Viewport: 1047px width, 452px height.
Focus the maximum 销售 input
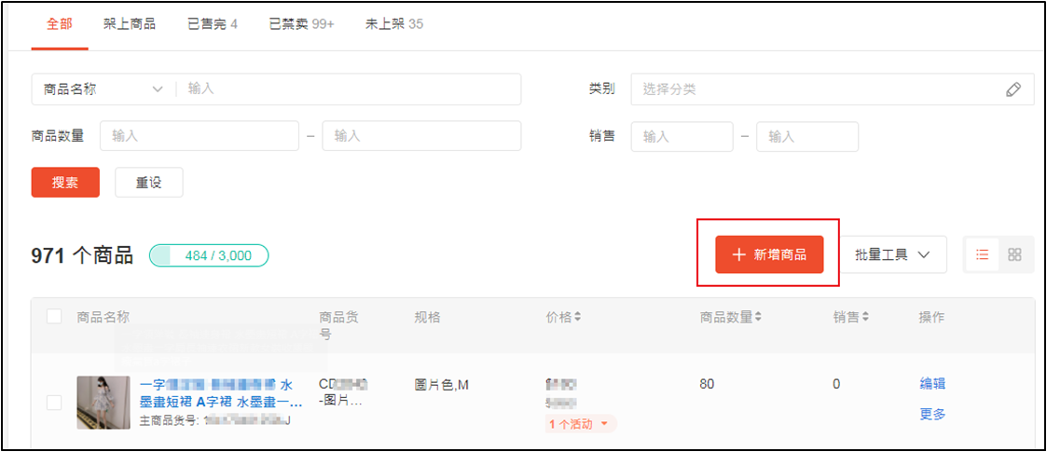coord(807,136)
